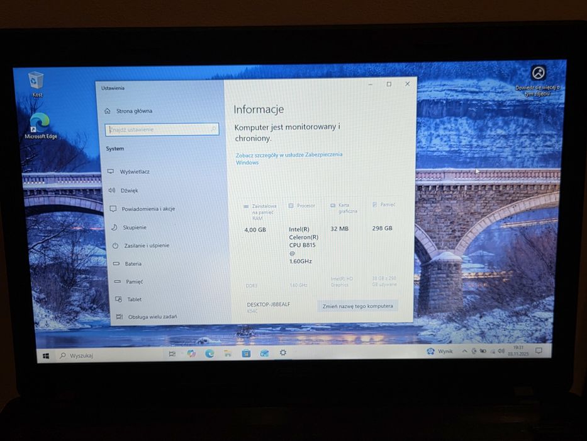Click the storage Pamięć icon in specs
Viewport: 587px width, 441px height.
(x=375, y=204)
